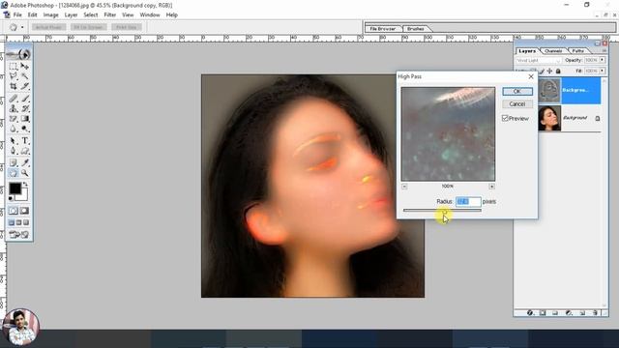619x348 pixels.
Task: Confirm the High Pass dialog with OK
Action: coord(517,91)
